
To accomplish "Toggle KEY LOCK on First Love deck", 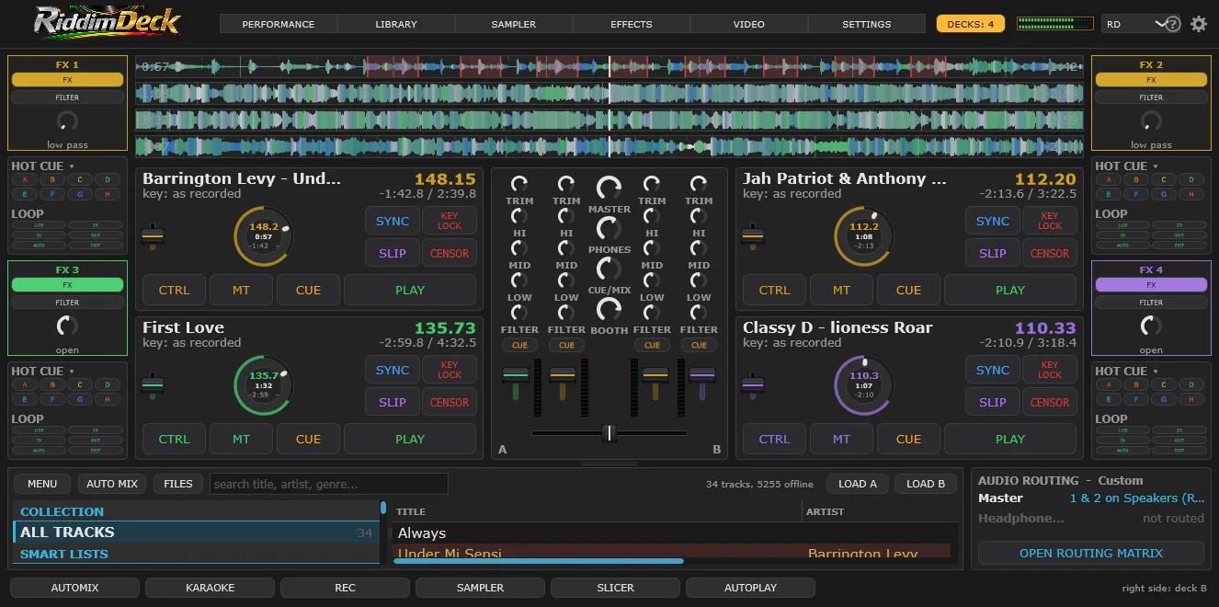I will (450, 370).
